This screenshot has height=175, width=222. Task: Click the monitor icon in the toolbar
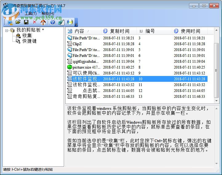10,22
